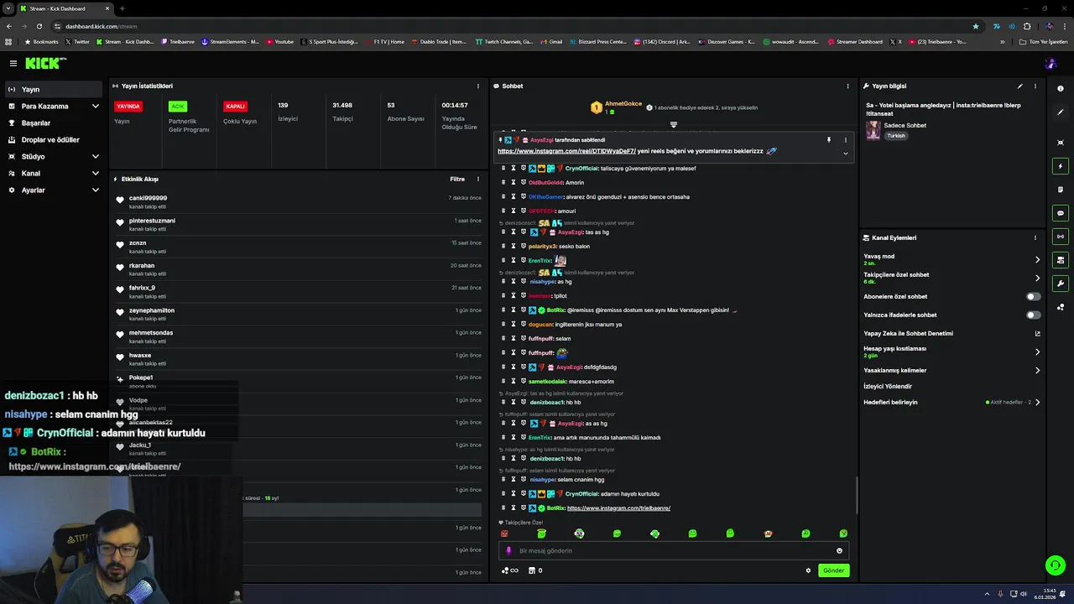Open the browser extensions puzzle icon
1074x604 pixels.
(1027, 26)
